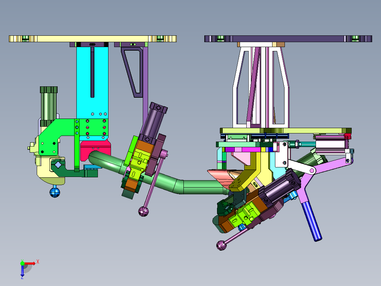Select the dark purple top mounting plate

288,39
